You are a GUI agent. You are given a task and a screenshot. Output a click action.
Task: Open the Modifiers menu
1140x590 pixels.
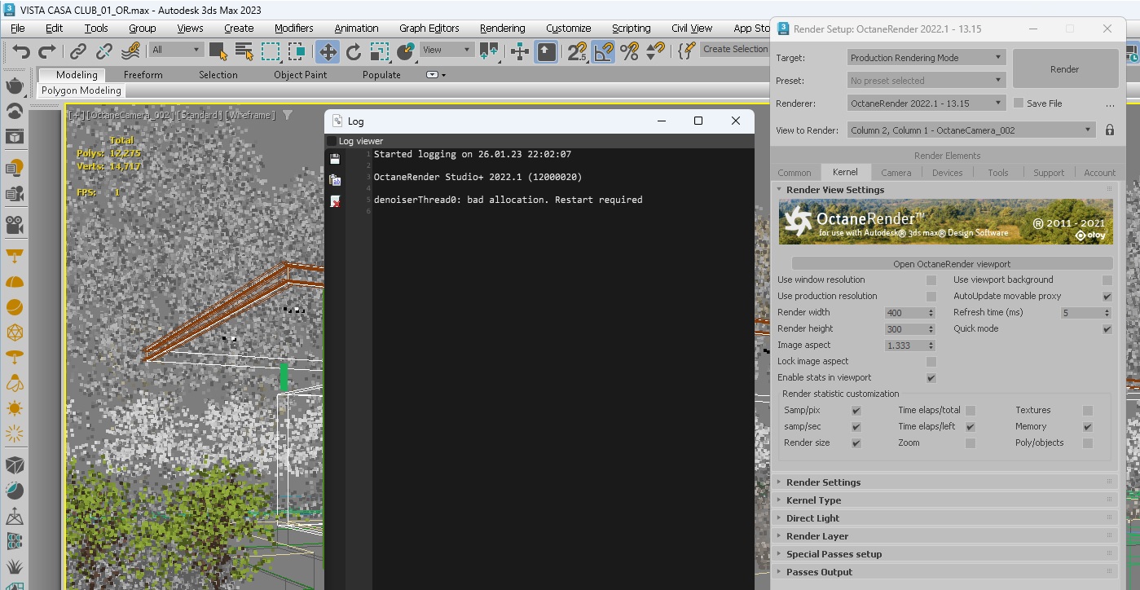[294, 28]
